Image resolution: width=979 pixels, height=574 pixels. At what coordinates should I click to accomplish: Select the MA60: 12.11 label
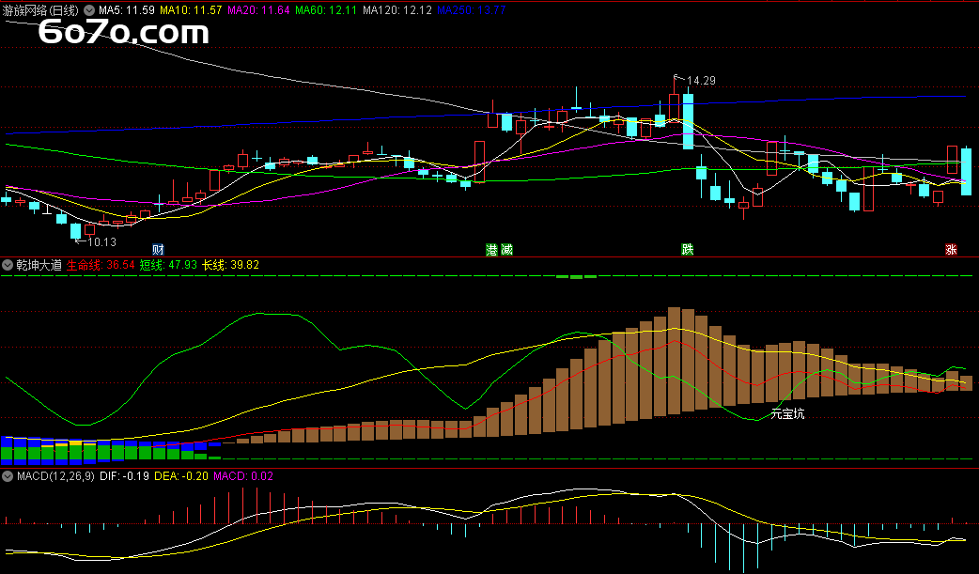tap(326, 10)
